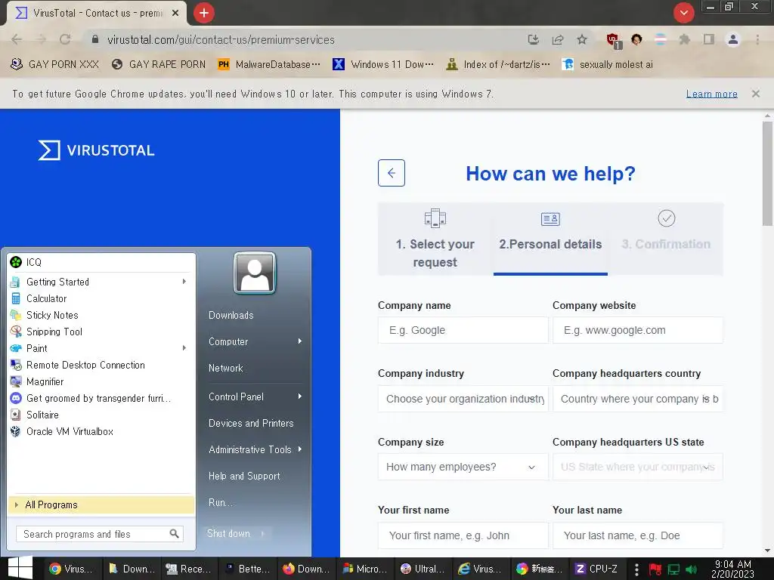Viewport: 774px width, 580px height.
Task: Click the Company name input field
Action: pyautogui.click(x=463, y=331)
